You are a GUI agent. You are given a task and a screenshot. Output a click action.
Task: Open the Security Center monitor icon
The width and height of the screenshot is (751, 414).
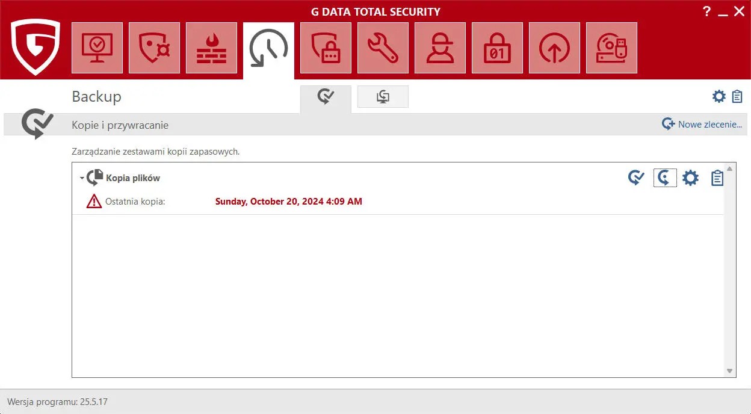click(97, 48)
